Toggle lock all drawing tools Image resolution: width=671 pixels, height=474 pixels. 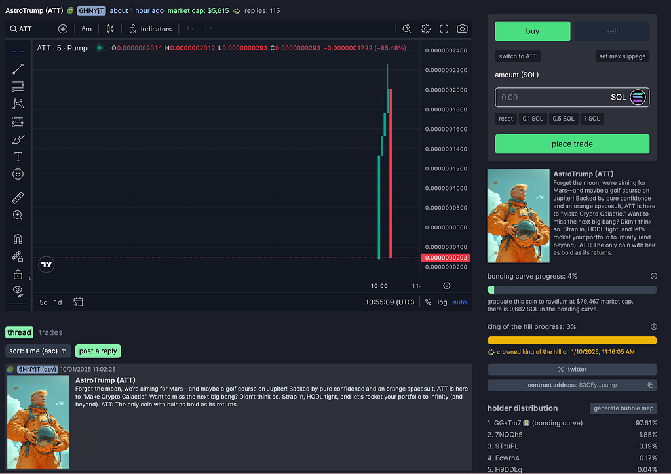18,274
